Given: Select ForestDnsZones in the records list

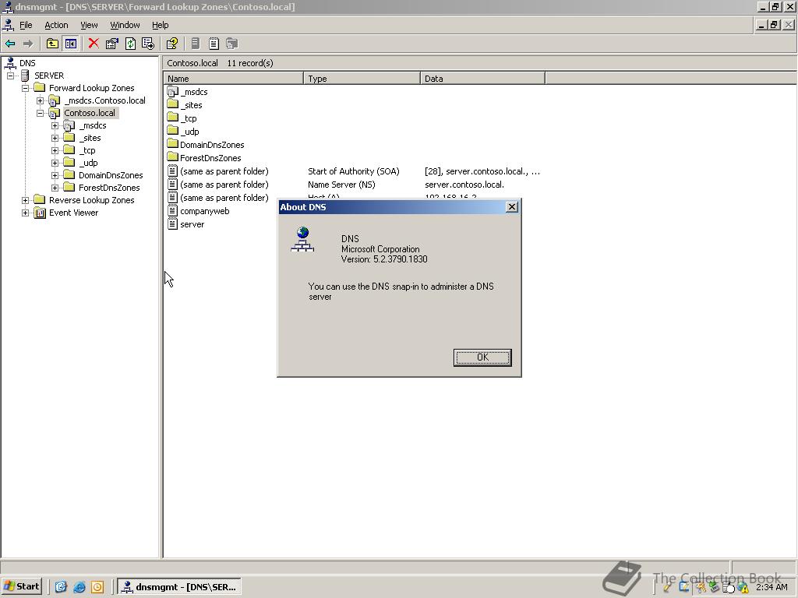Looking at the screenshot, I should pyautogui.click(x=210, y=158).
